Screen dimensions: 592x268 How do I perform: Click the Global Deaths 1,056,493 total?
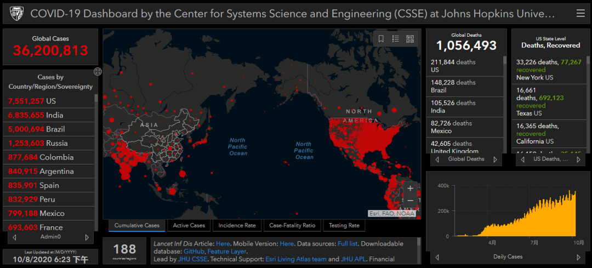[x=466, y=45]
